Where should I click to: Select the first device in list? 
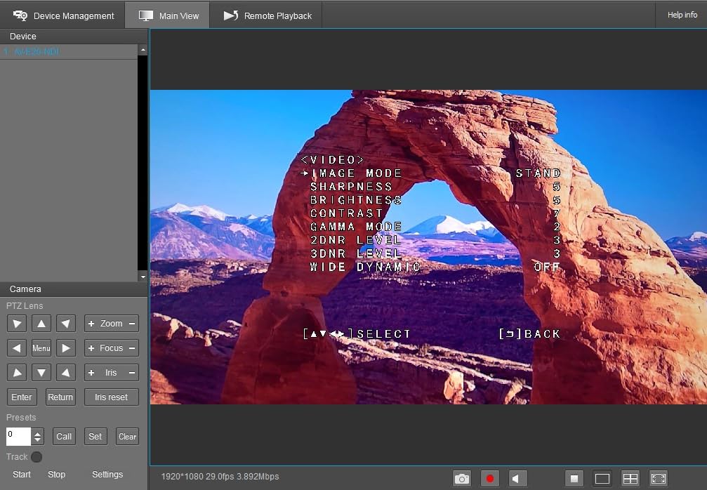(x=69, y=52)
